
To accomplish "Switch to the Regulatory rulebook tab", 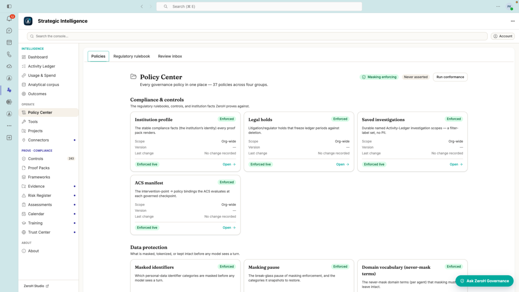I will [132, 56].
